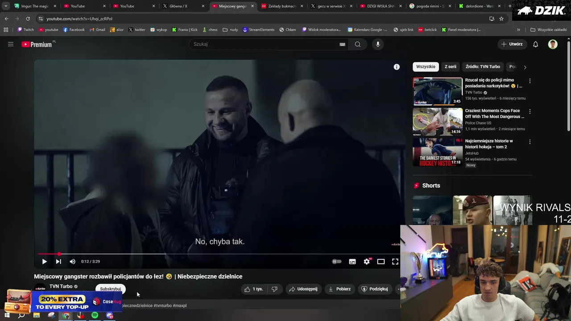Go back in browser
This screenshot has height=321, width=571.
[x=6, y=19]
